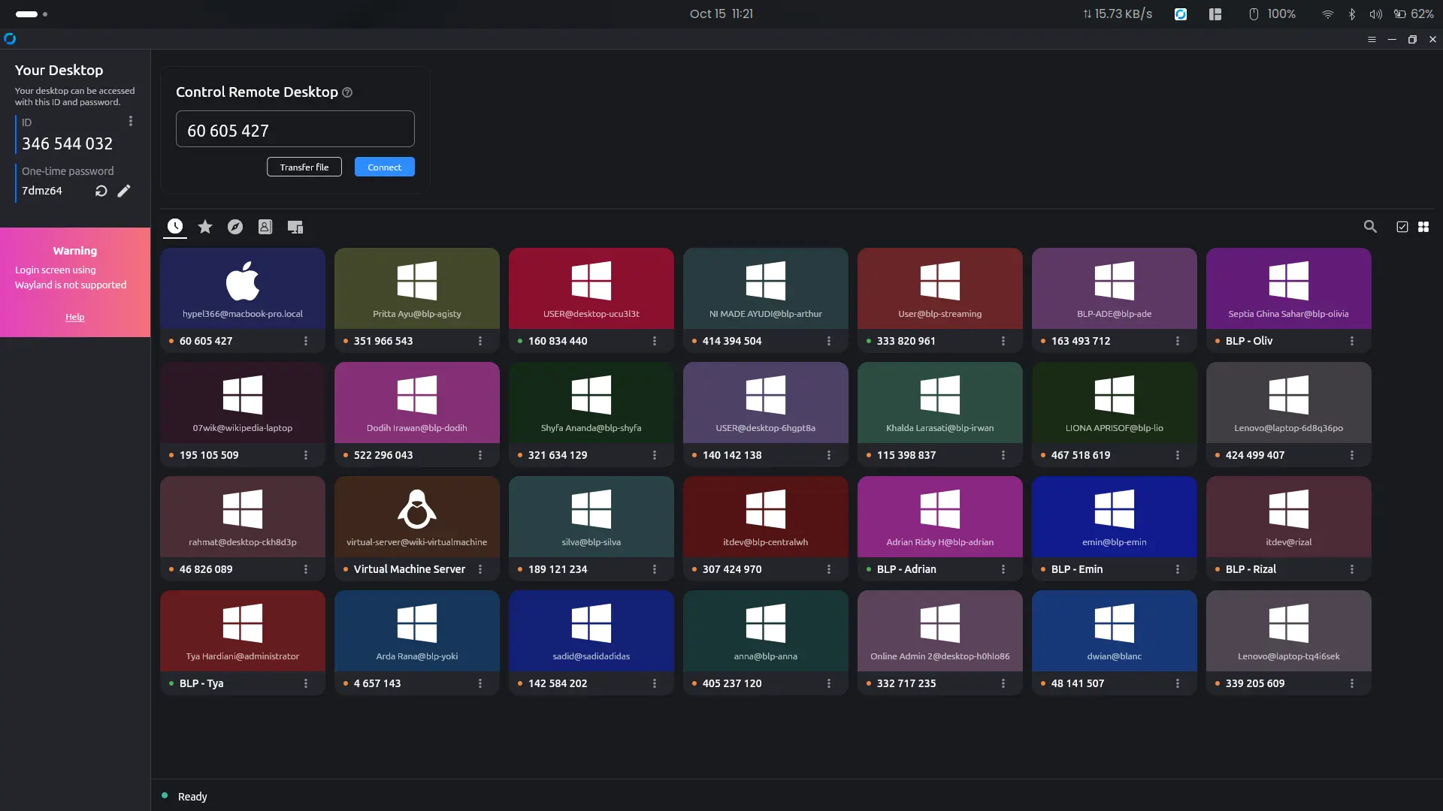The image size is (1443, 811).
Task: Click the remote ID input field
Action: (x=295, y=129)
